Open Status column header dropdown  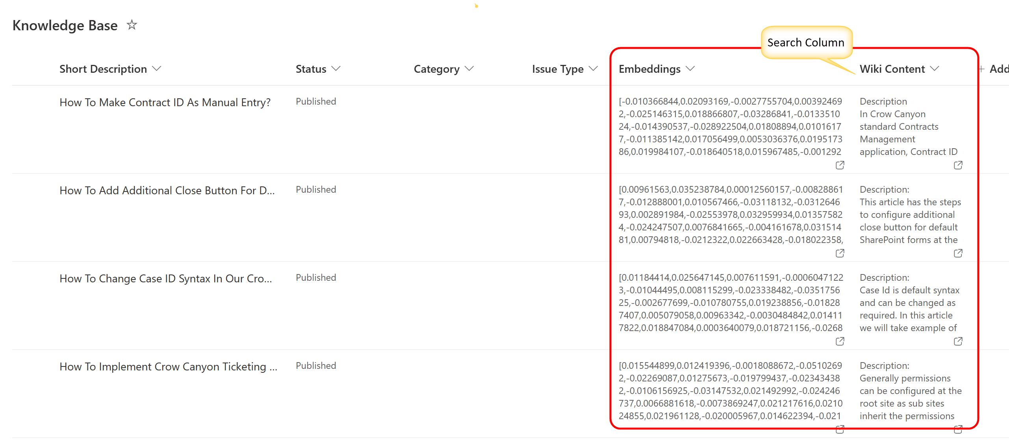336,69
